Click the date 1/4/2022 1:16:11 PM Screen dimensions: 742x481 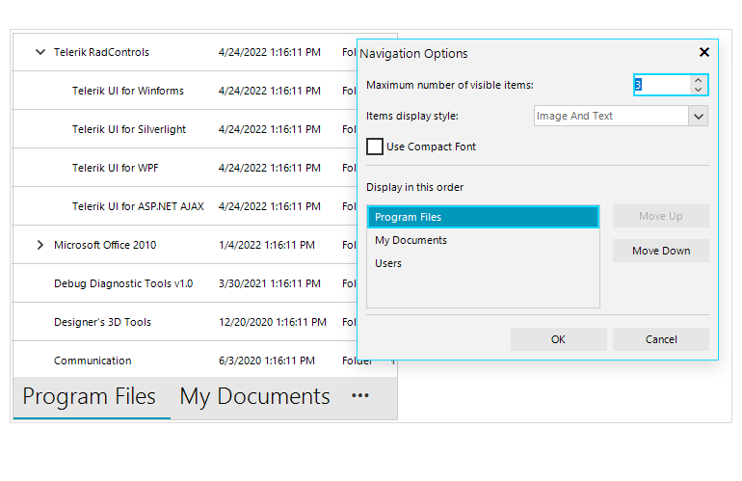pyautogui.click(x=266, y=245)
